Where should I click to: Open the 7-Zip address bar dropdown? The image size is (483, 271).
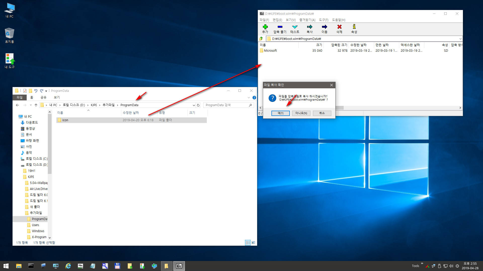pyautogui.click(x=460, y=39)
